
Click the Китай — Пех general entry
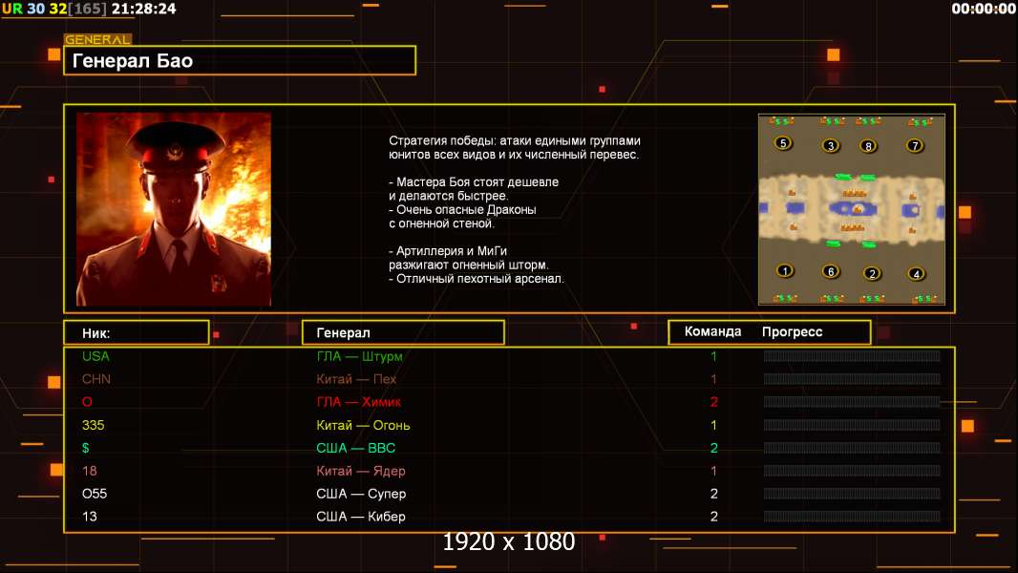point(356,379)
